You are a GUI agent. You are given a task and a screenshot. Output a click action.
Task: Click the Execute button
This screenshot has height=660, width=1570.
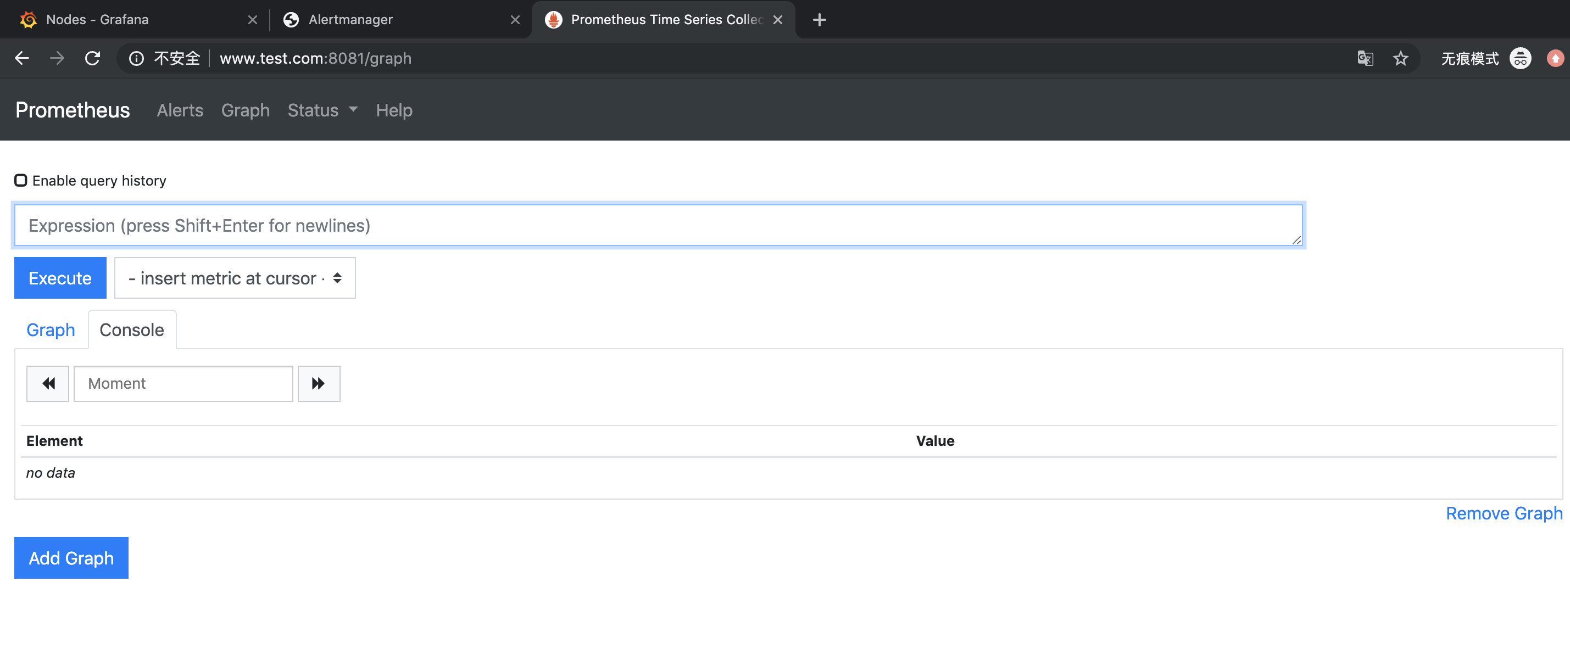(60, 278)
